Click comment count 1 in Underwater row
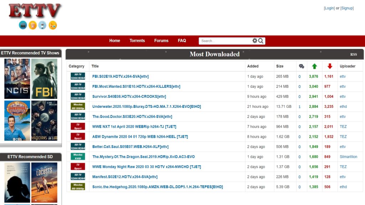The width and height of the screenshot is (365, 205). (299, 107)
